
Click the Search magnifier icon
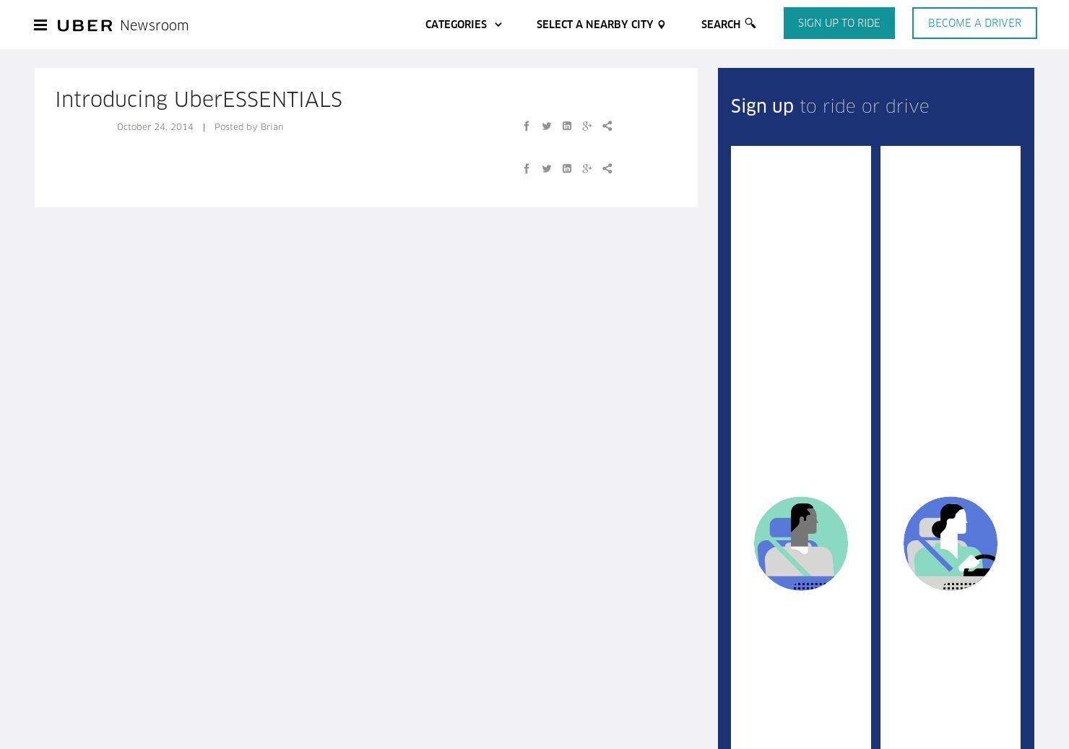(x=750, y=24)
